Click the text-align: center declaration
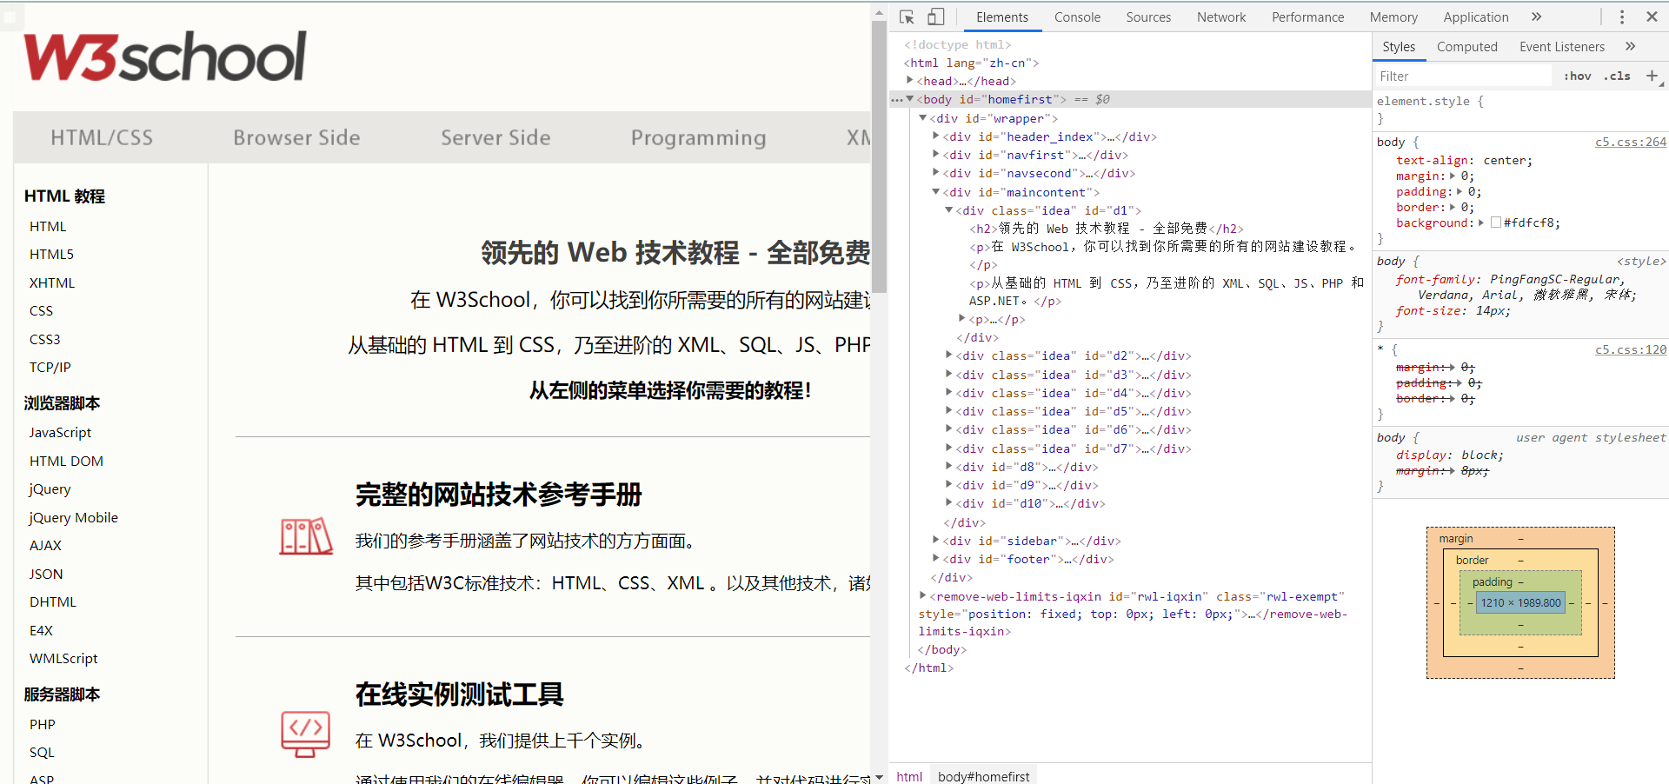This screenshot has width=1669, height=784. 1464,160
